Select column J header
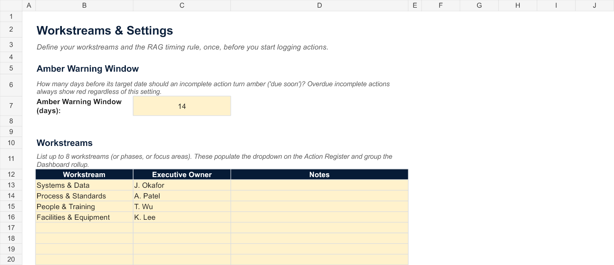The width and height of the screenshot is (614, 265). tap(594, 6)
